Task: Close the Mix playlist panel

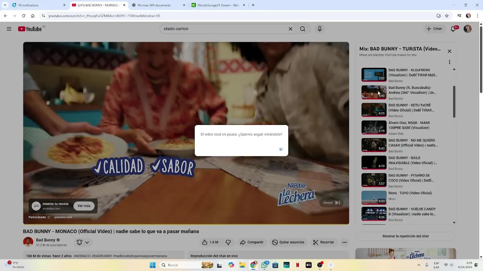Action: (449, 51)
